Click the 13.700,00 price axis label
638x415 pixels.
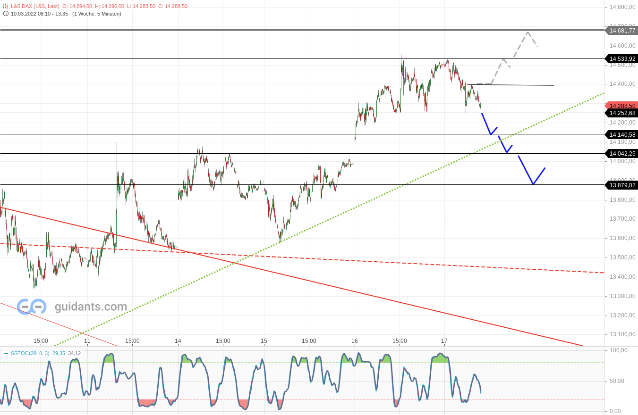622,219
